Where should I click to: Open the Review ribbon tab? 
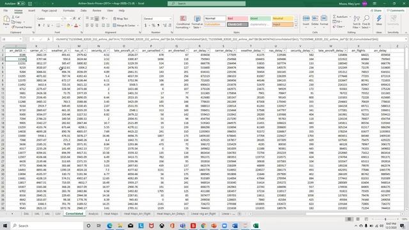pyautogui.click(x=96, y=11)
